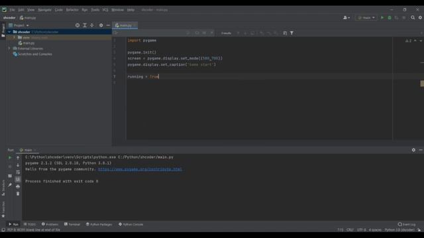The width and height of the screenshot is (424, 238).
Task: Open Problems tool window
Action: (x=50, y=224)
